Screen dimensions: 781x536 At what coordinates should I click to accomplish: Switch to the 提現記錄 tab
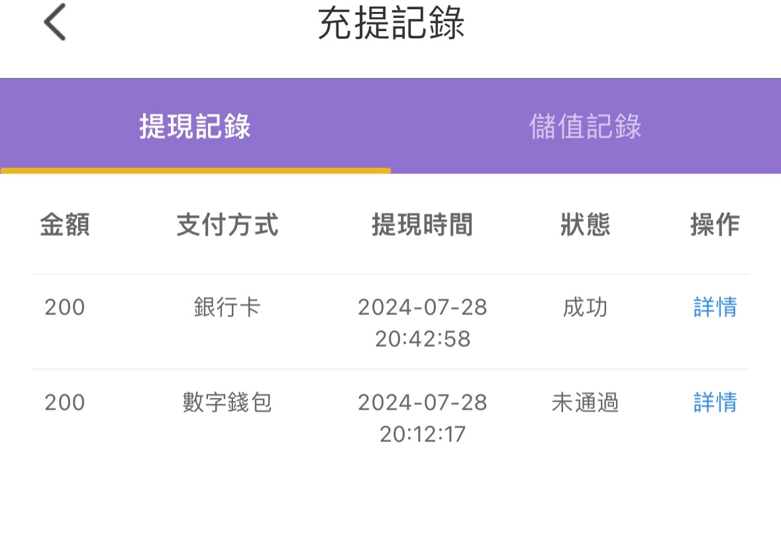coord(195,126)
